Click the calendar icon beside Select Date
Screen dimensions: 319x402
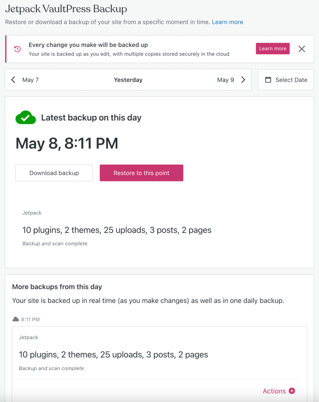pos(268,80)
